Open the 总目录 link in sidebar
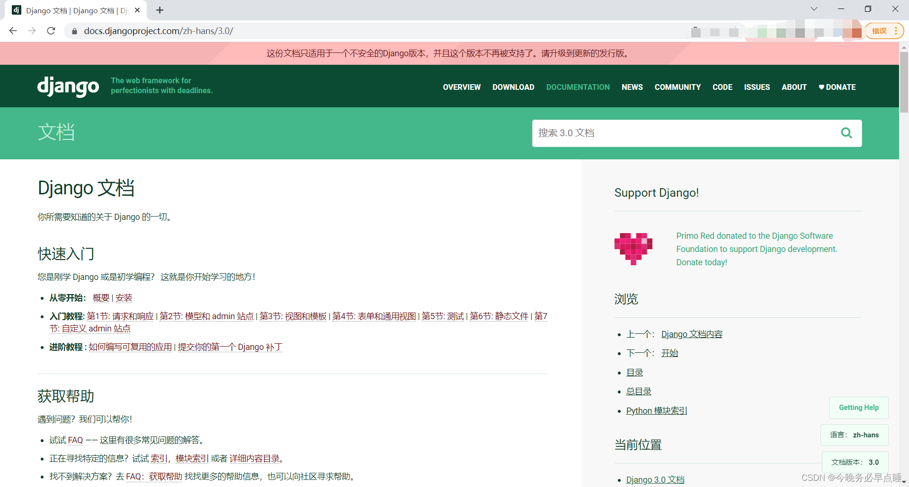909x487 pixels. click(x=639, y=391)
